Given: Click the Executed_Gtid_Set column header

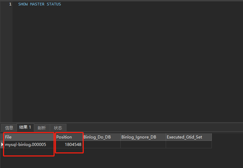Looking at the screenshot, I should [188, 137].
